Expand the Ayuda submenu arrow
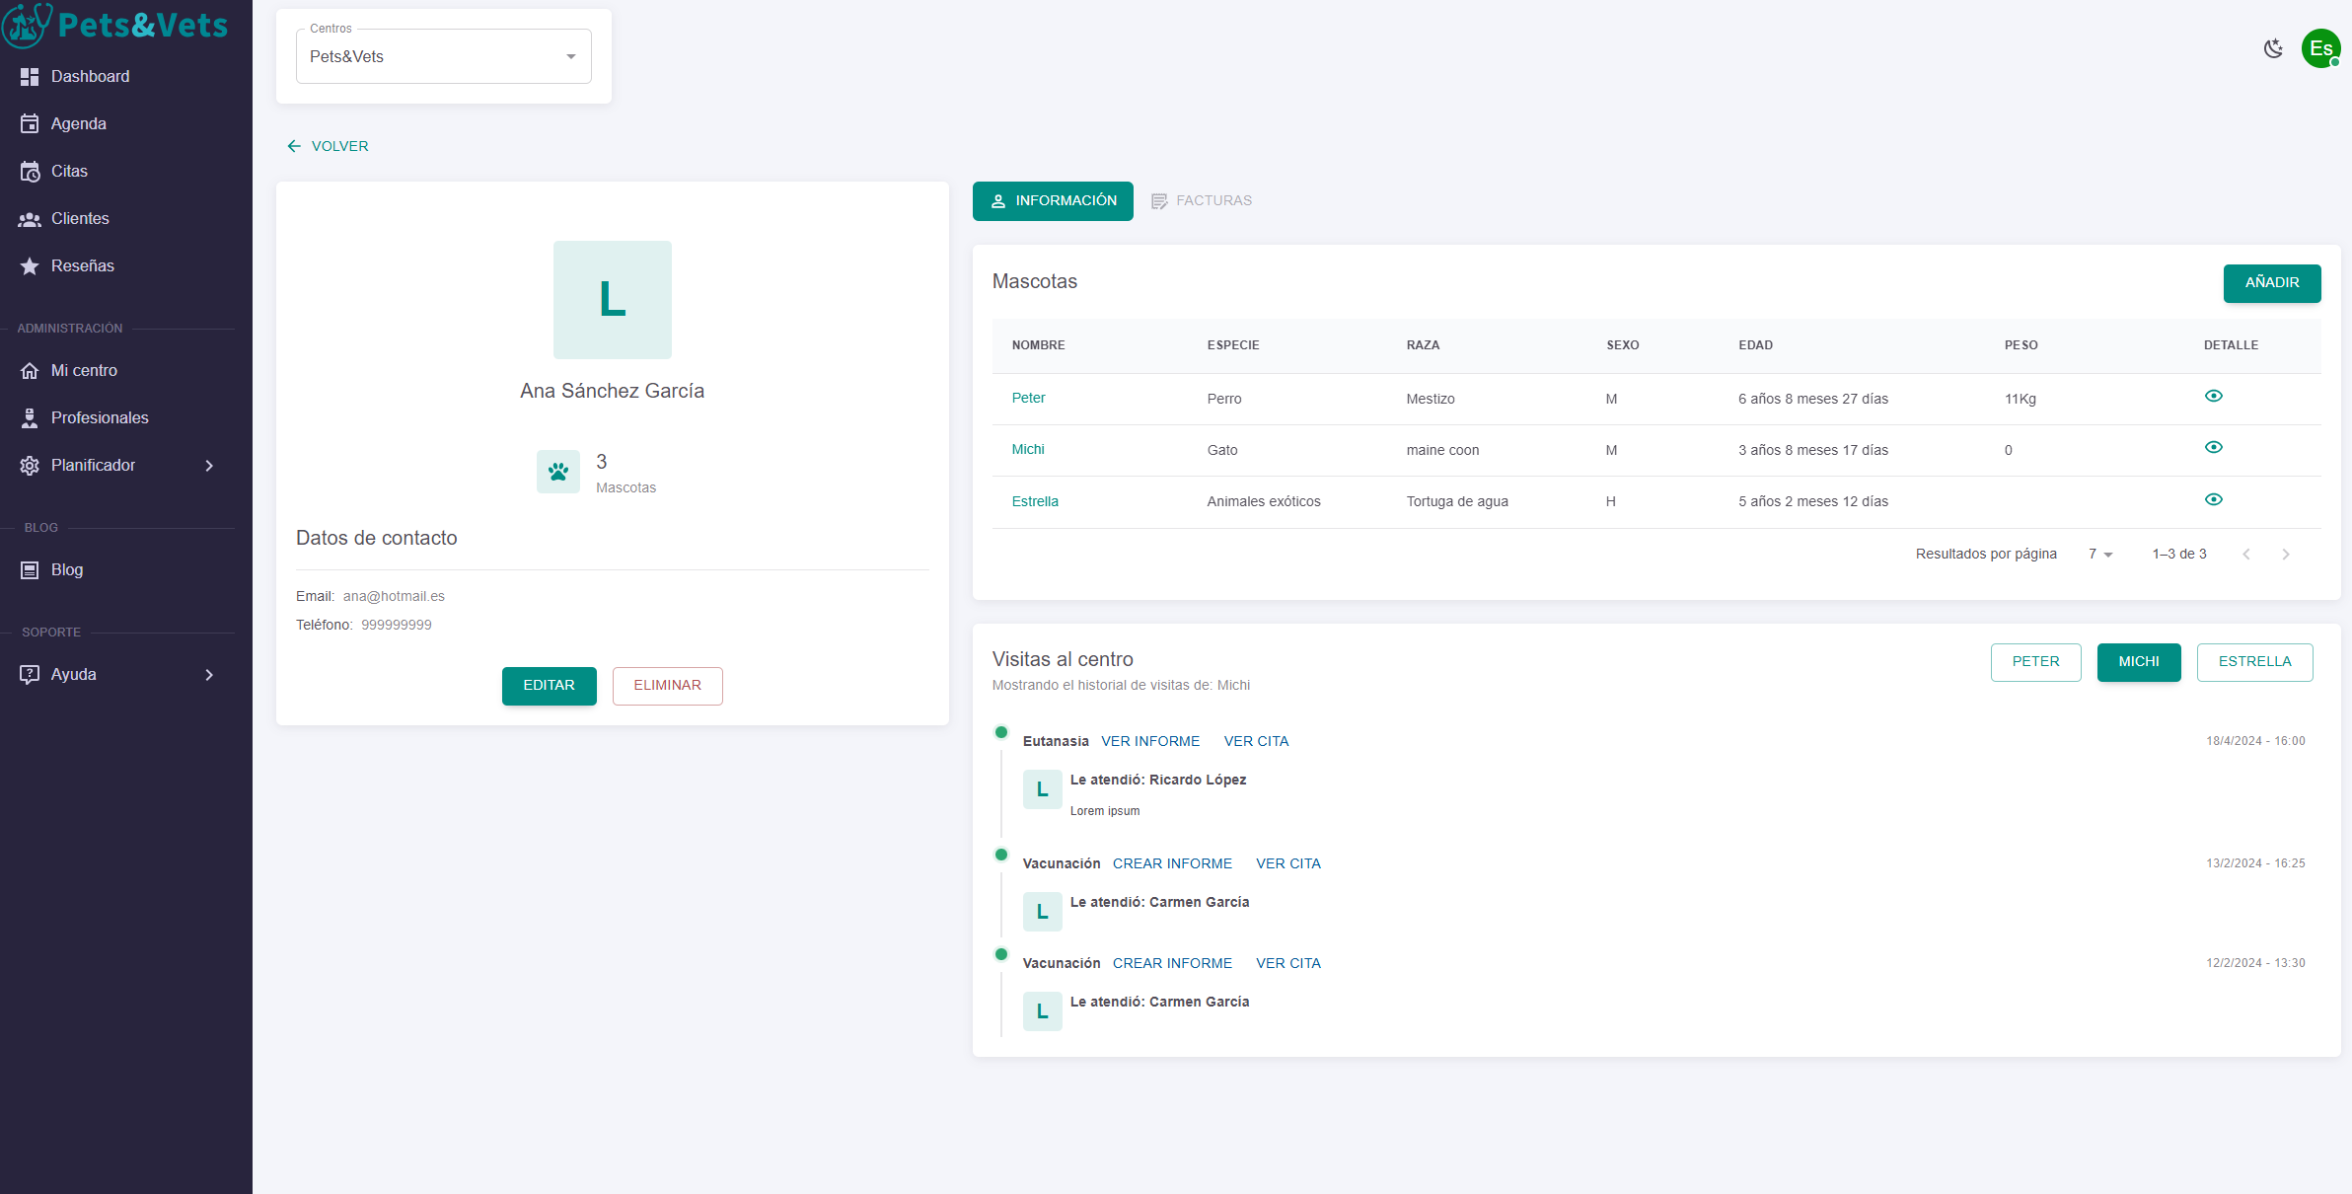This screenshot has height=1194, width=2352. [x=209, y=674]
